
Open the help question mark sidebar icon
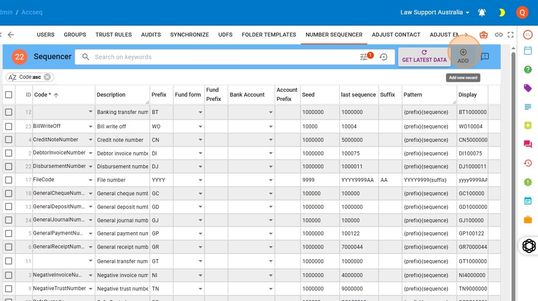click(528, 69)
